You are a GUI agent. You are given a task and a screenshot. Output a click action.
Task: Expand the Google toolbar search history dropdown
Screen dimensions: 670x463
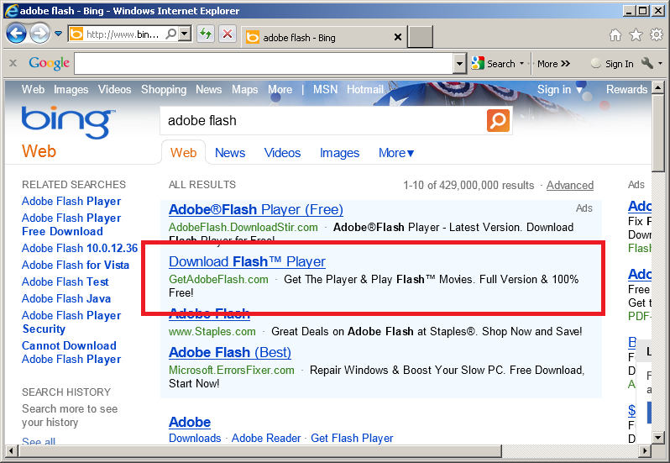tap(459, 64)
